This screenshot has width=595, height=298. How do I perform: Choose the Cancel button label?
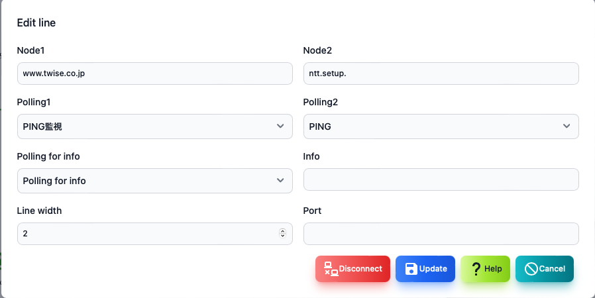[x=552, y=269]
